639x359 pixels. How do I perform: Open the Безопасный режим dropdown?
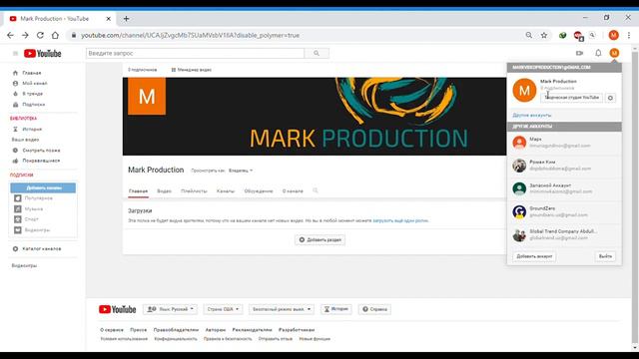coord(282,309)
